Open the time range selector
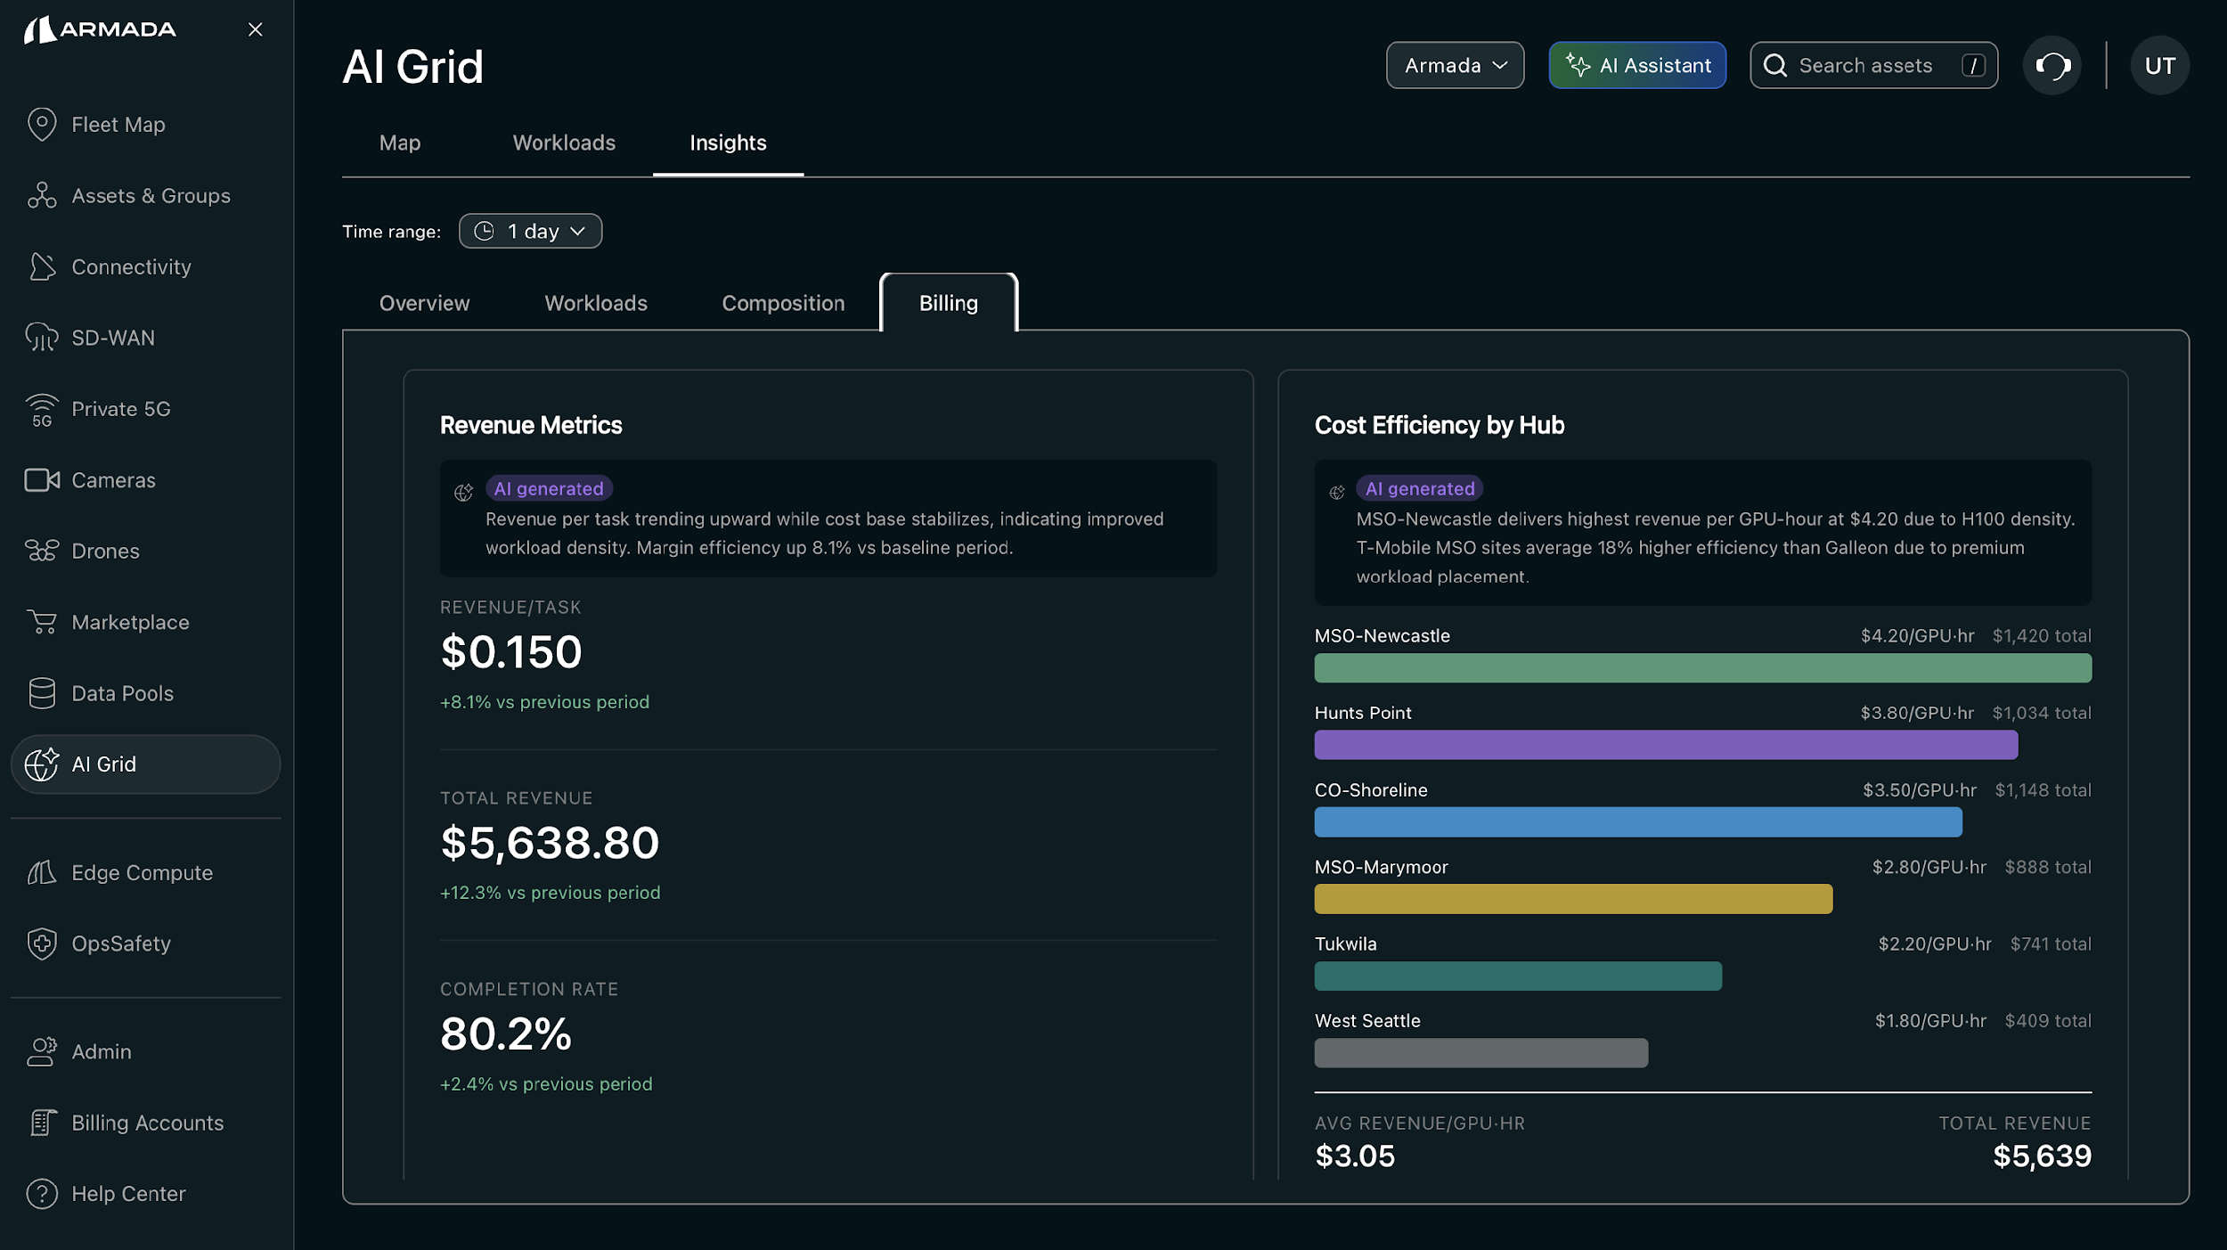 [530, 230]
